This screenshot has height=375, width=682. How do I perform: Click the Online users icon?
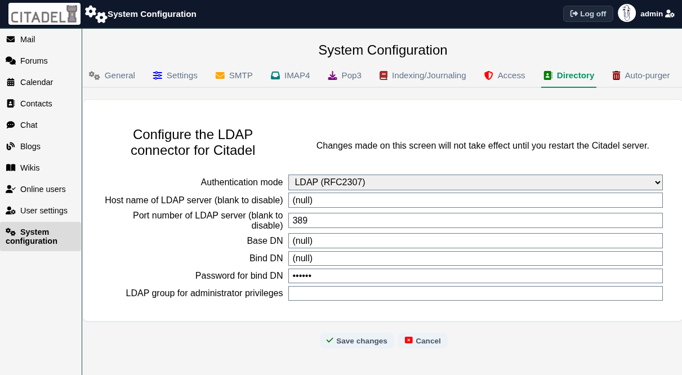pos(11,189)
